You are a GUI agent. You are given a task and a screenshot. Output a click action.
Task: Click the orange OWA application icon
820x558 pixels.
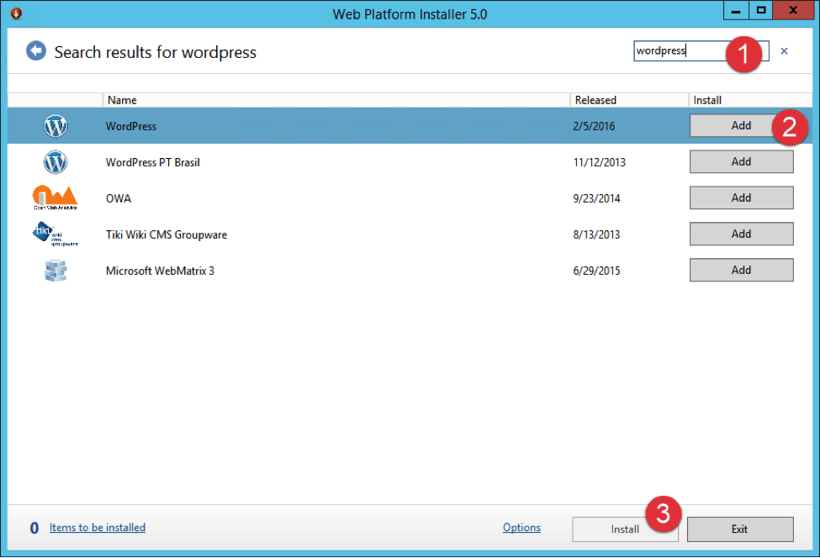coord(55,197)
